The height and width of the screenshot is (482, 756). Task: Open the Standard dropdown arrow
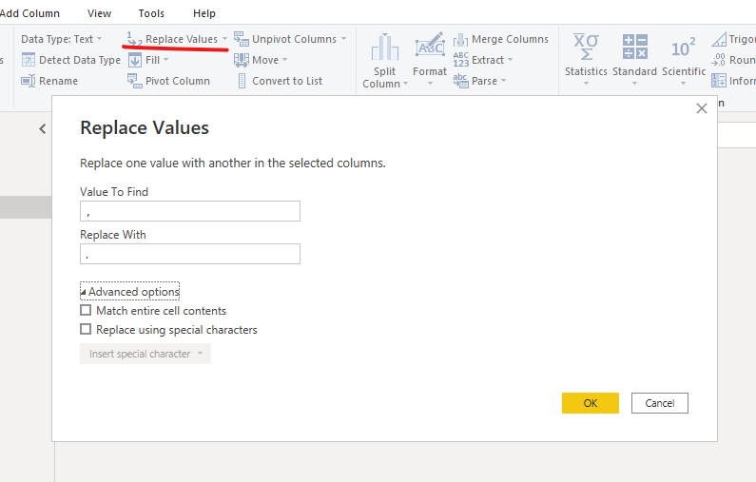[634, 84]
